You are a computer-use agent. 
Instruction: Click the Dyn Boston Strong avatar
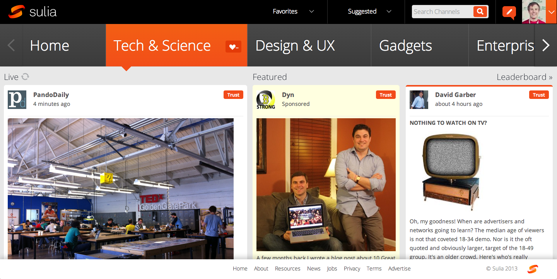tap(266, 100)
